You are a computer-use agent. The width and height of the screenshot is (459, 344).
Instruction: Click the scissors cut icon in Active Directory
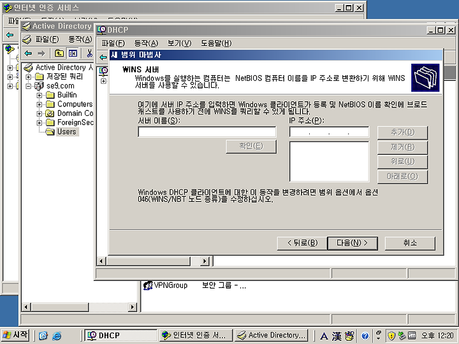coord(90,54)
